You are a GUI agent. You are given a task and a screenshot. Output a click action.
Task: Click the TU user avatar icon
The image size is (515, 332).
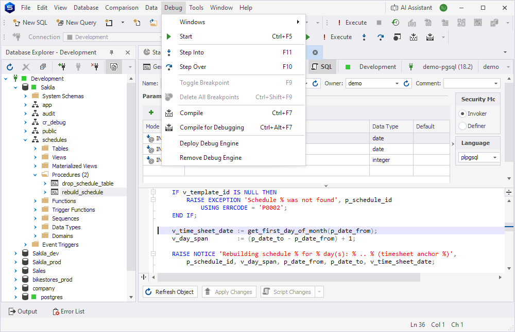tap(443, 8)
